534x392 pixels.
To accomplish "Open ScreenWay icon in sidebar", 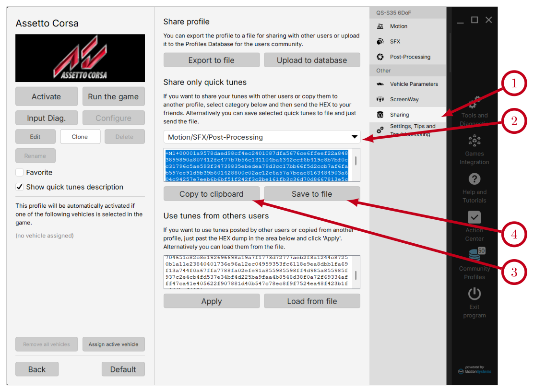I will 380,99.
